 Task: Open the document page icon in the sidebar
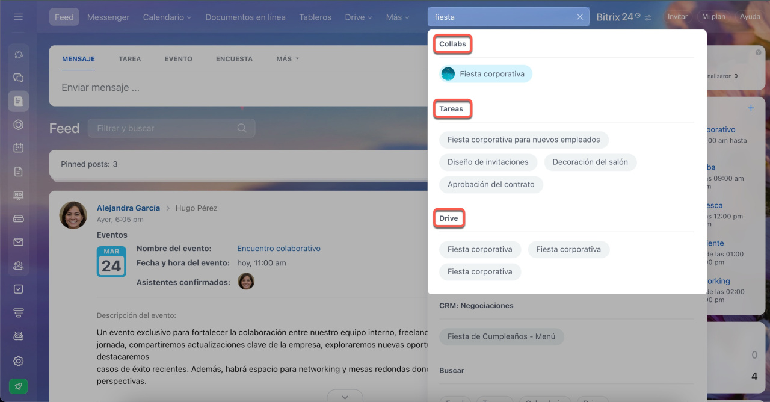coord(19,172)
